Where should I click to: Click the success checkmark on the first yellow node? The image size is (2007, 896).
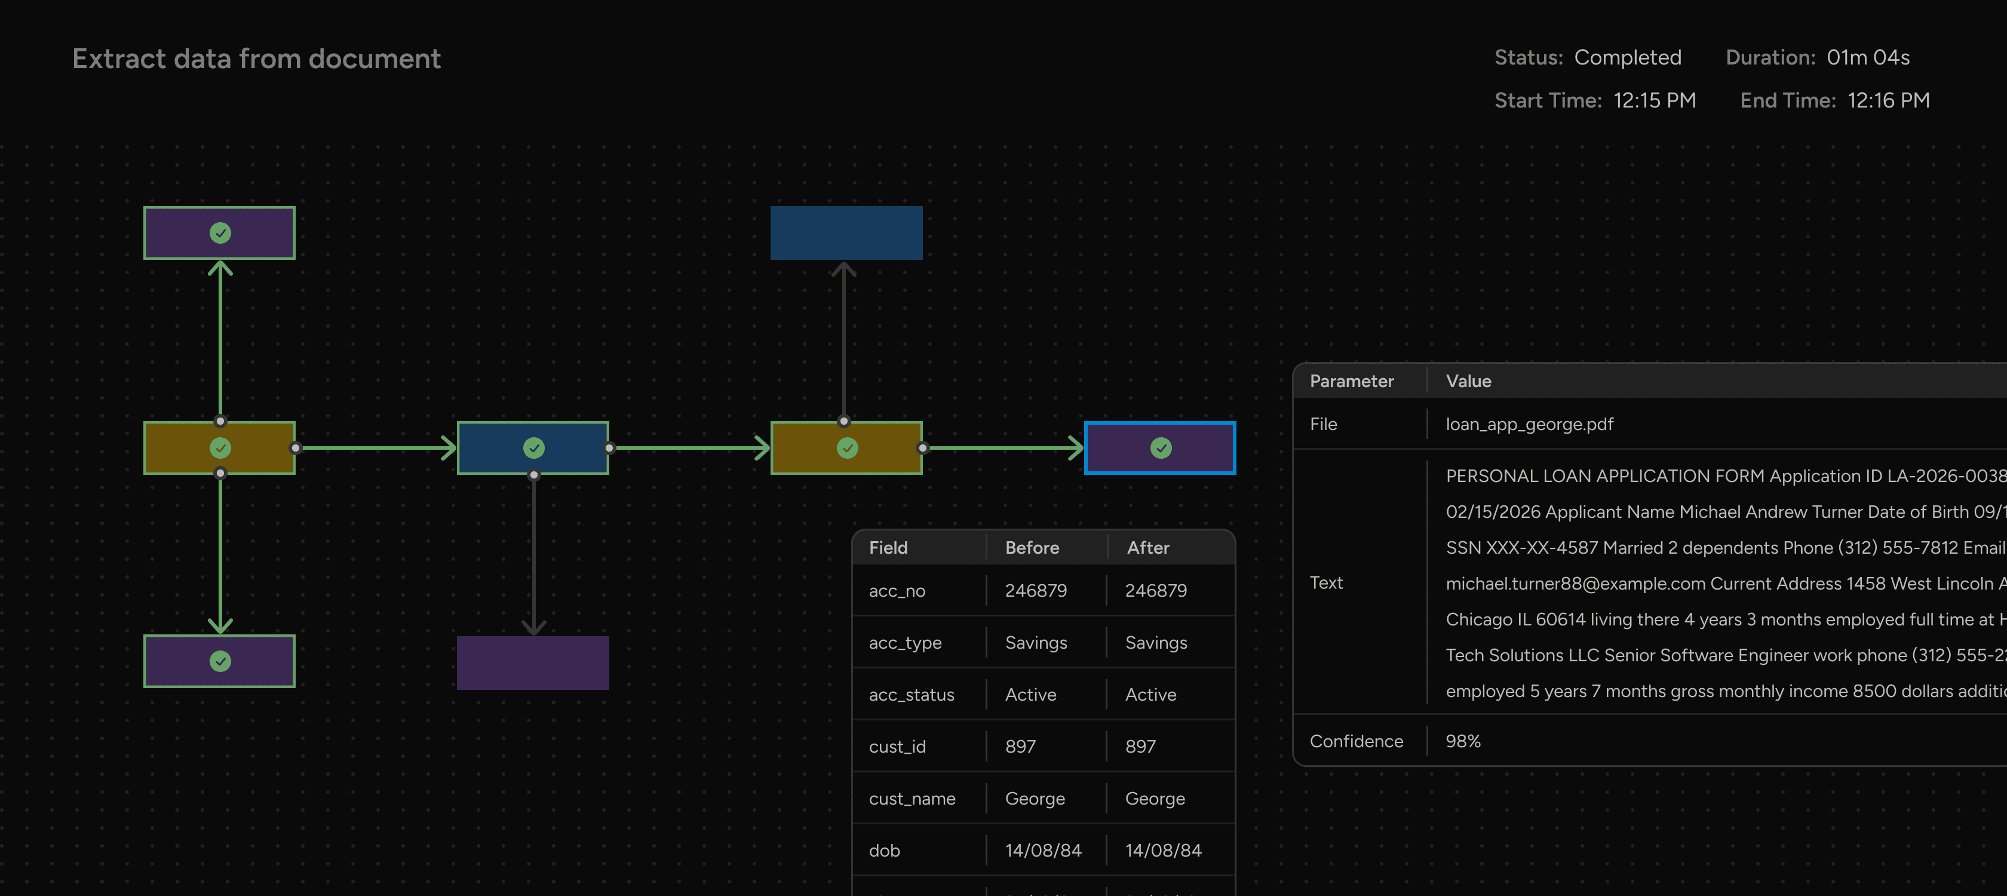[x=220, y=448]
